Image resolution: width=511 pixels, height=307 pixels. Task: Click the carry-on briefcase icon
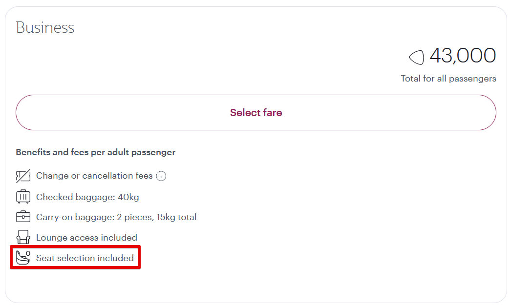coord(23,217)
